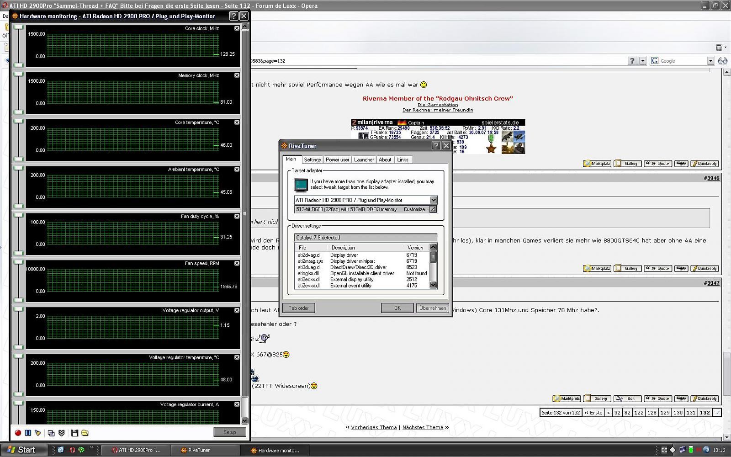
Task: Click the overlapping windows icon in monitoring toolbar
Action: (51, 433)
